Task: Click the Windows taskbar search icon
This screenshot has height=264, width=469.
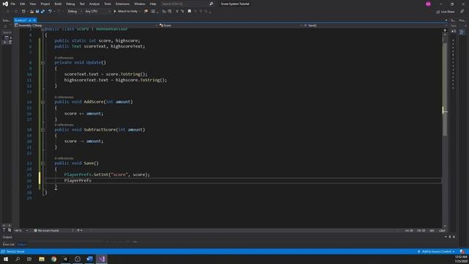Action: tap(18, 259)
